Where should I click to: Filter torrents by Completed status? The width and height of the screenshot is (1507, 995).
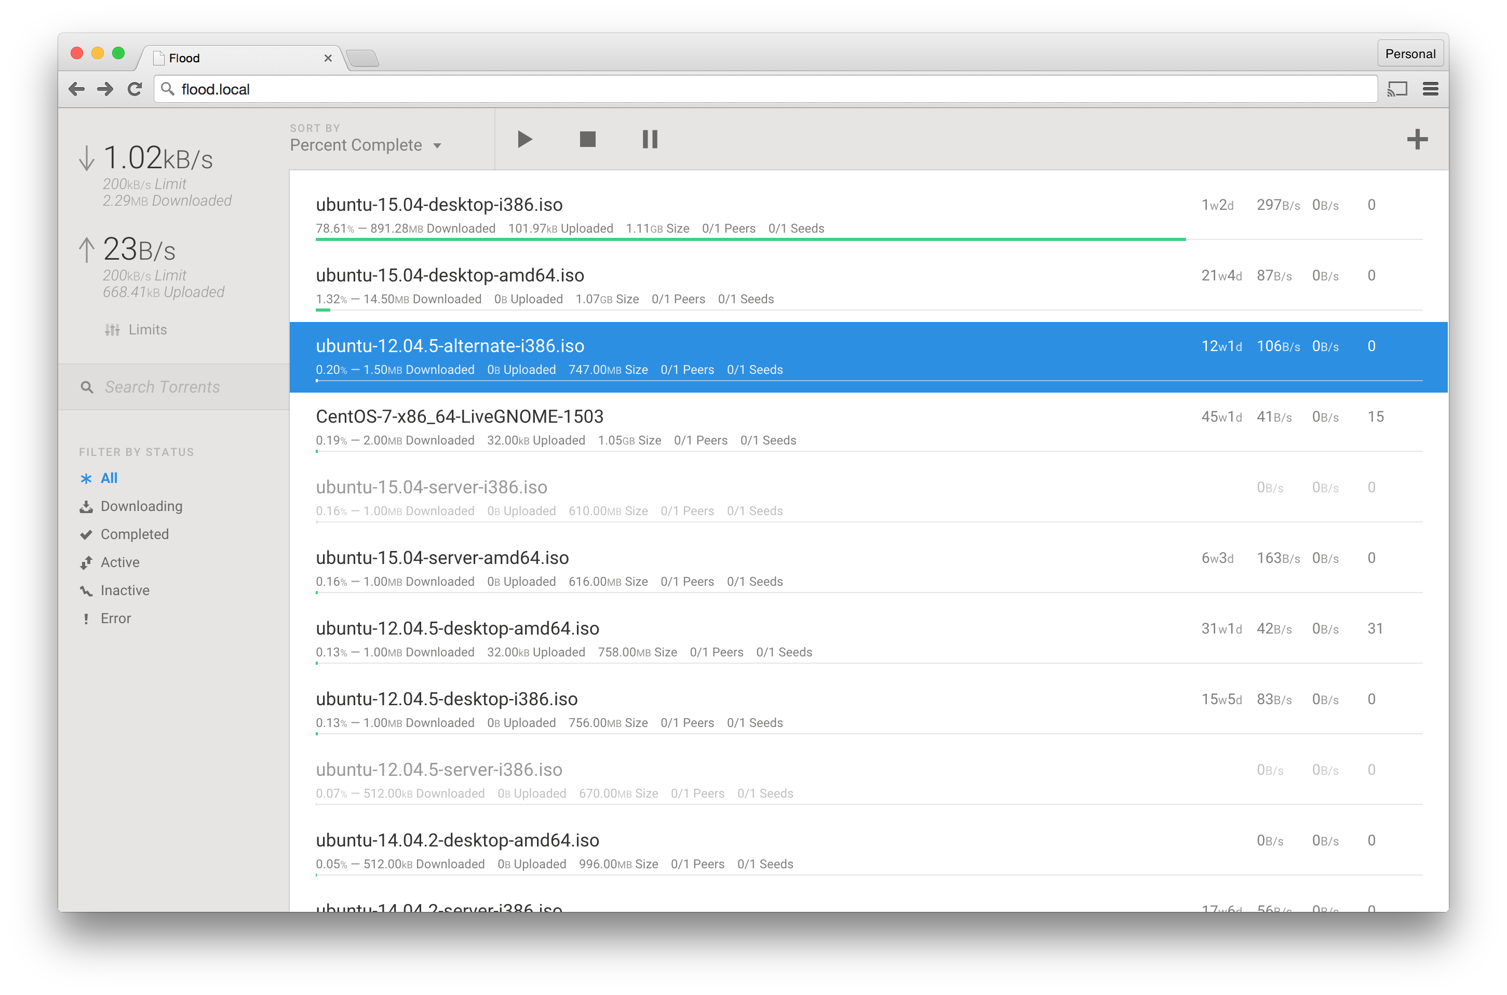pos(134,534)
